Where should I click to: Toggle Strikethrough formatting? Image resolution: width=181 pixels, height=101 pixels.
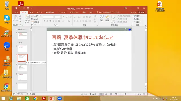point(56,21)
